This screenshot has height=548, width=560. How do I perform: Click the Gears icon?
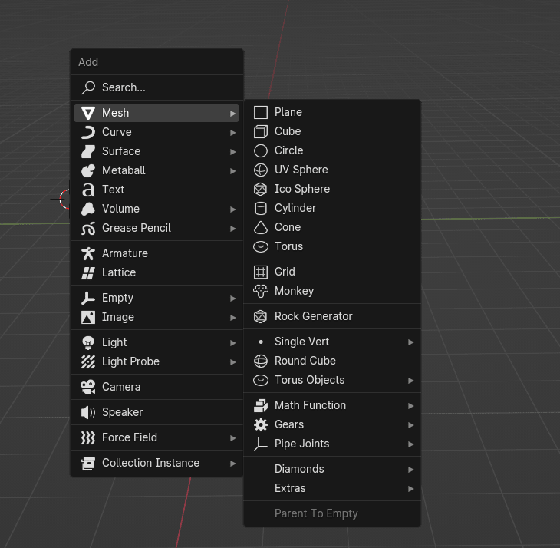(x=261, y=424)
